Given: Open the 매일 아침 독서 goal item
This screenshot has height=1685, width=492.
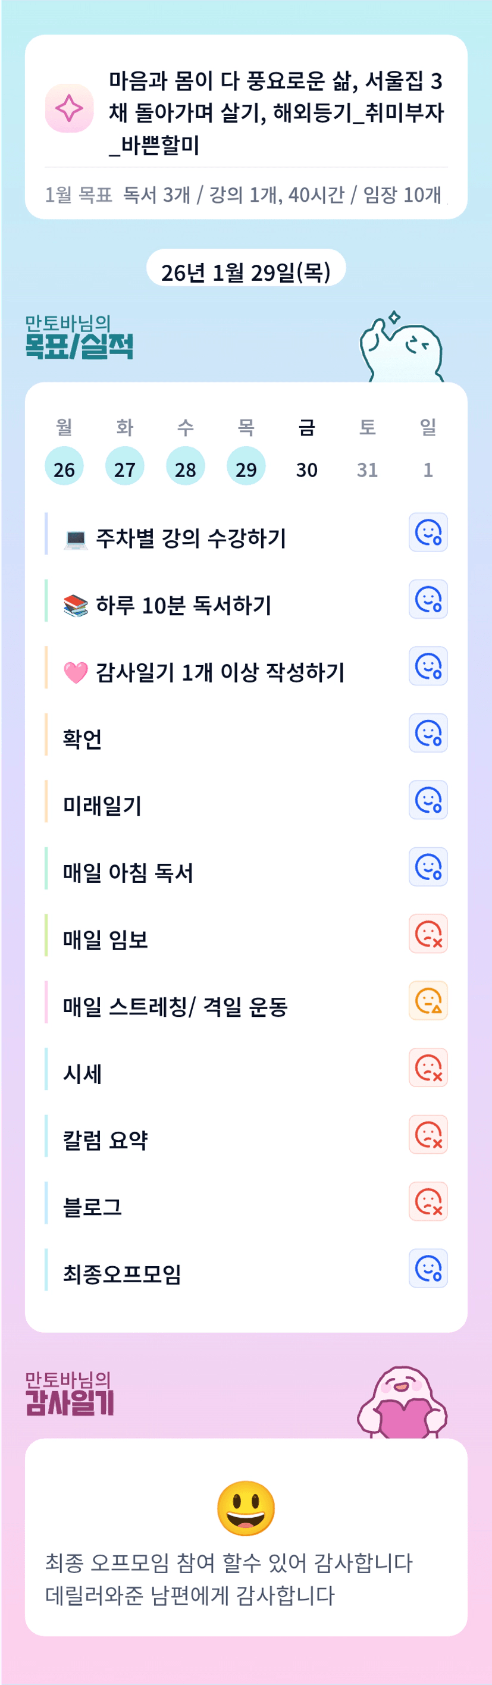Looking at the screenshot, I should coord(129,873).
